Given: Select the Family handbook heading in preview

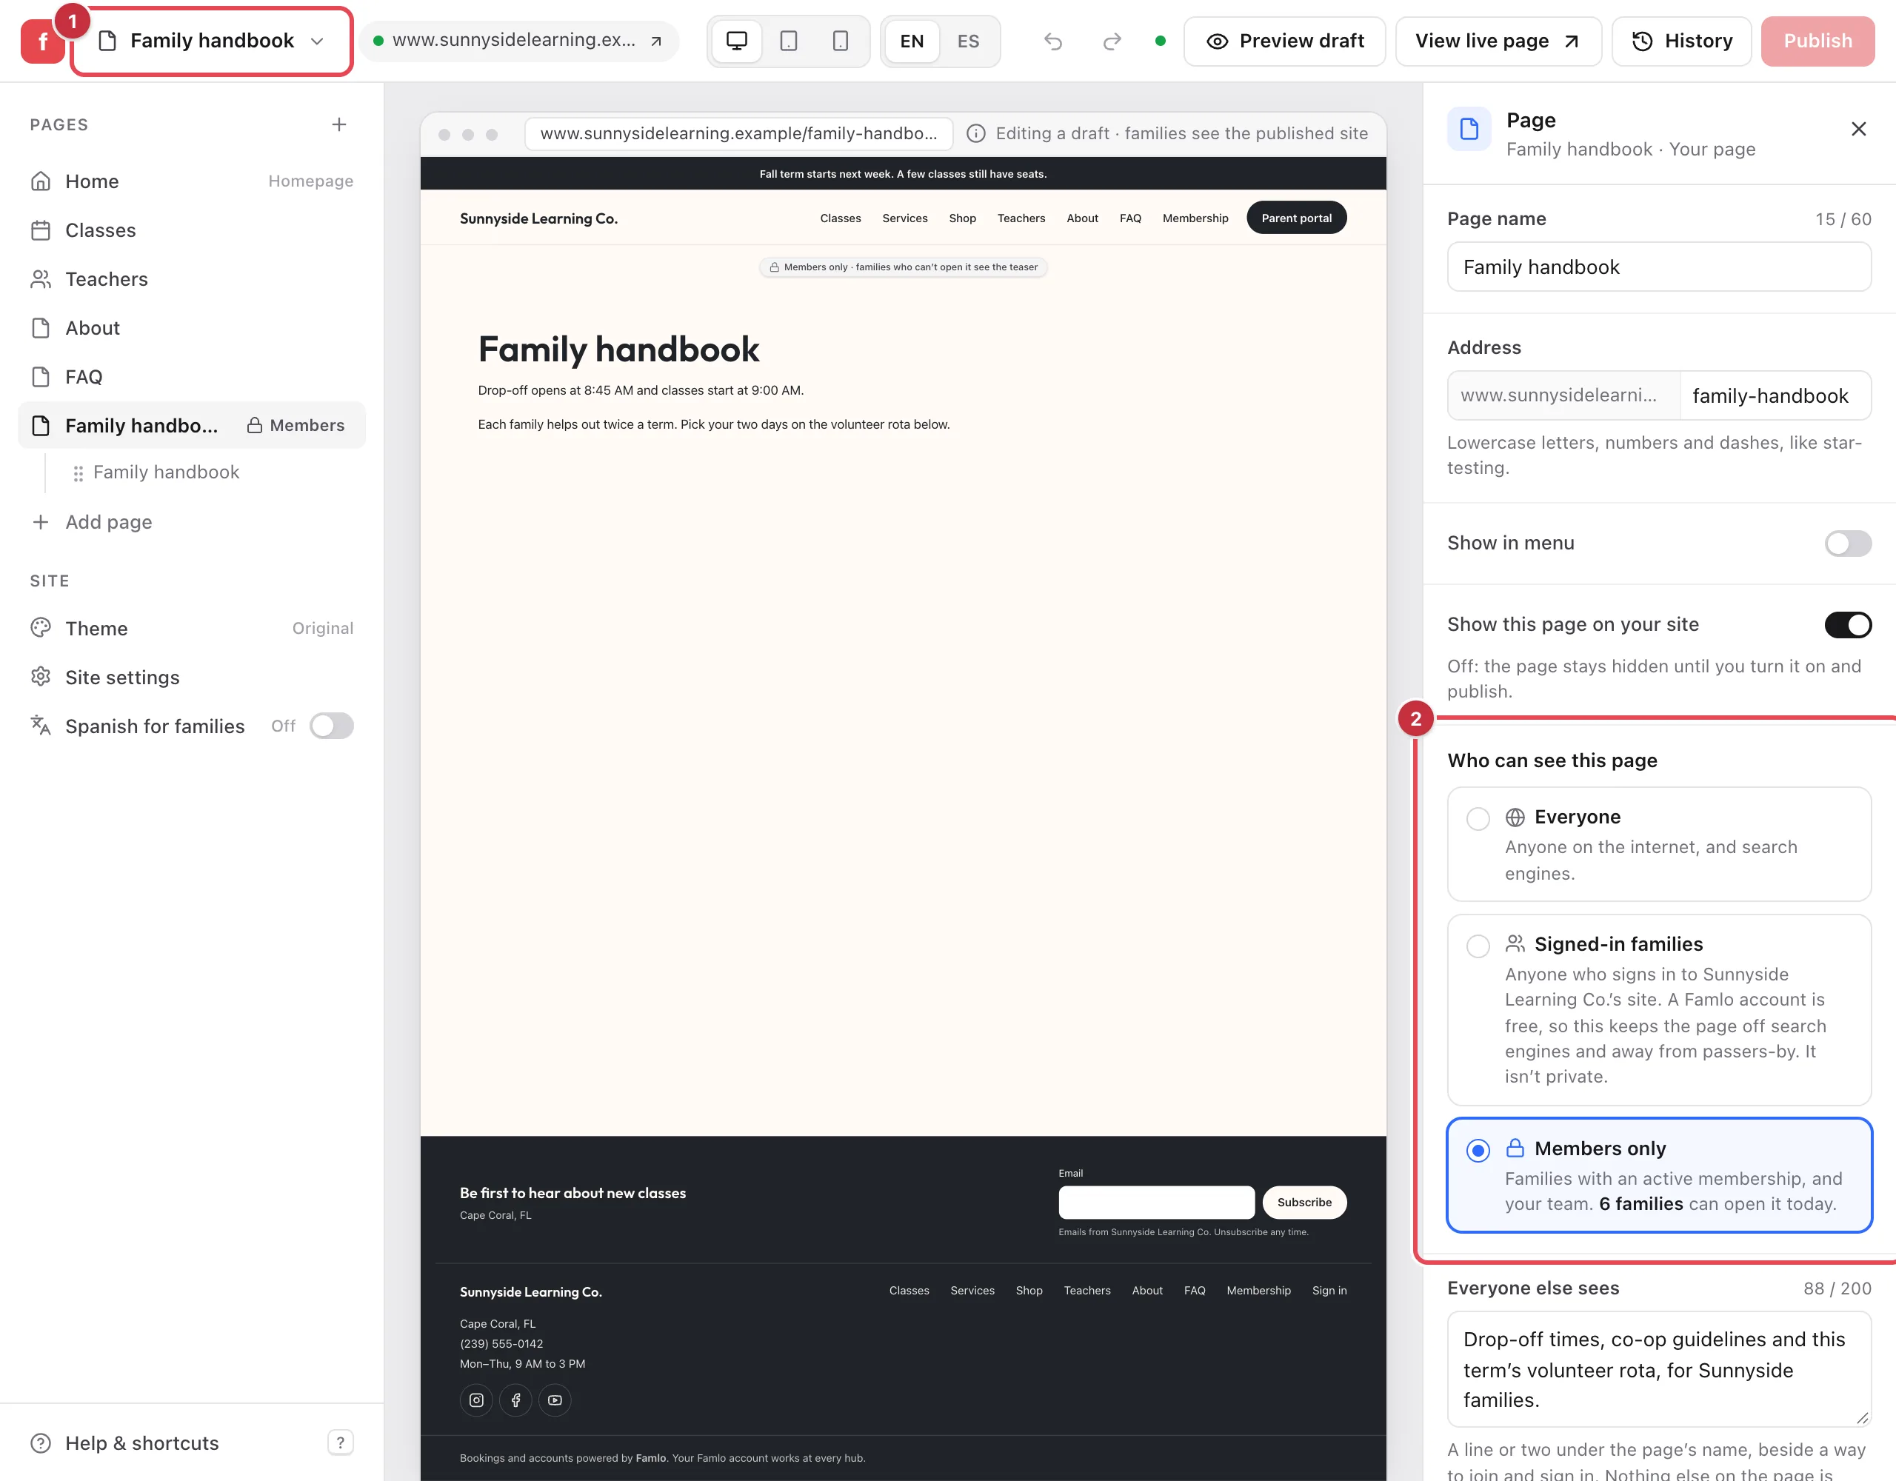Looking at the screenshot, I should [x=618, y=349].
